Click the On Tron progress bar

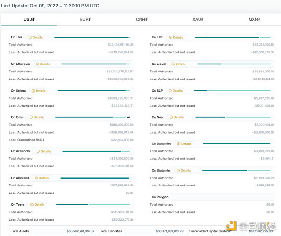pos(92,37)
